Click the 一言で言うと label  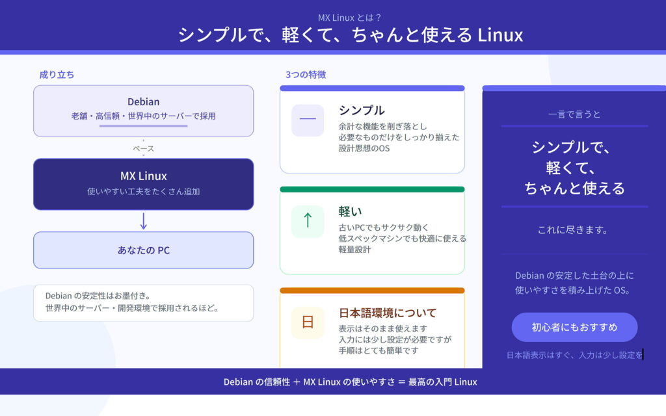(x=574, y=114)
